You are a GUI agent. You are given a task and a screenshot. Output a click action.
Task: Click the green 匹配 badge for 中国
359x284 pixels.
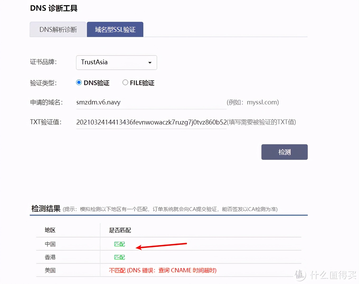tap(119, 244)
